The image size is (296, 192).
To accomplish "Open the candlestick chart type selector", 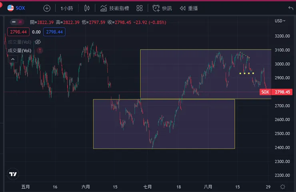I will (87, 8).
